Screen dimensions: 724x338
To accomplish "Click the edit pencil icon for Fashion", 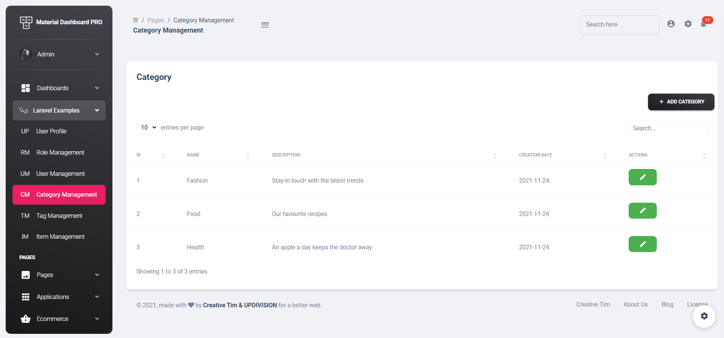I will (x=642, y=177).
